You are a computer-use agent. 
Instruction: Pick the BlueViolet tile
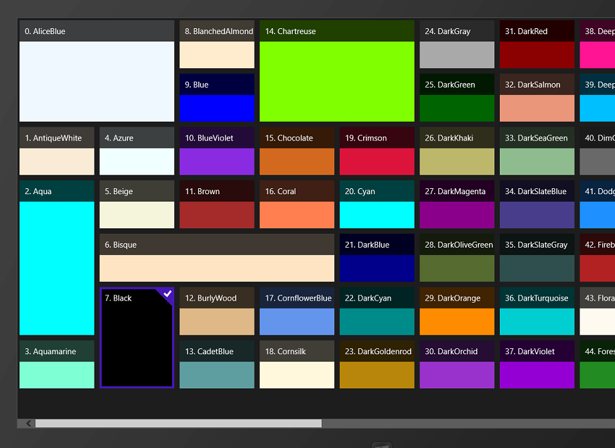coord(217,151)
